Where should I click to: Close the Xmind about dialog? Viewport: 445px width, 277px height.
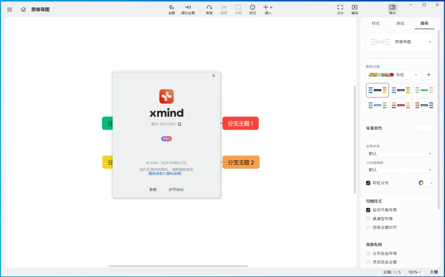(213, 76)
